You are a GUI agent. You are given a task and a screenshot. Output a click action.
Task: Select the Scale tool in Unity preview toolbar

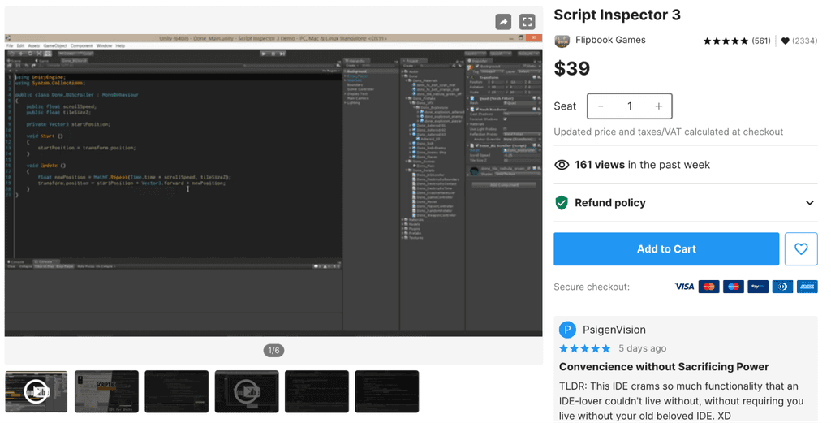pos(39,54)
